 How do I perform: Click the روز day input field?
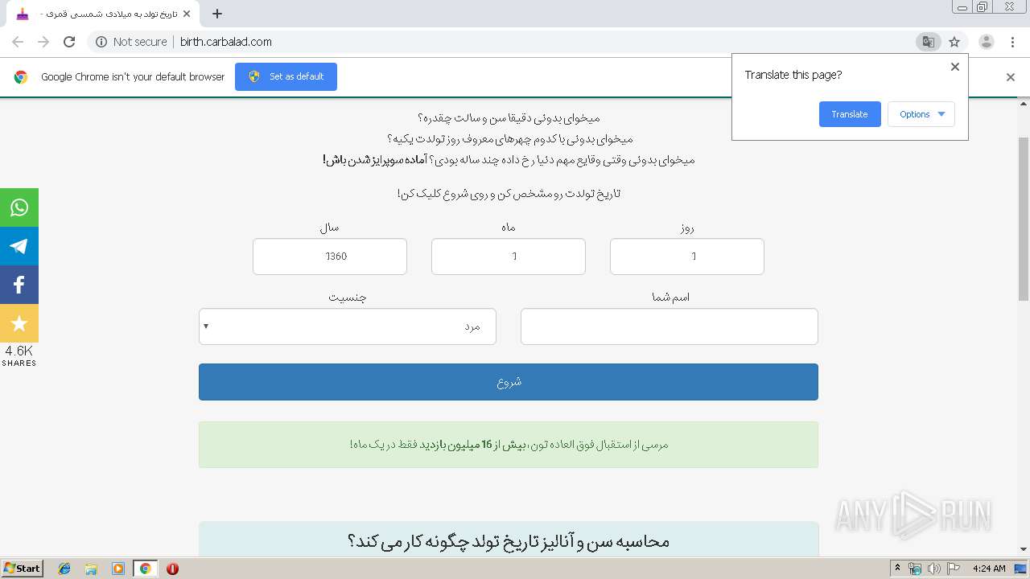click(687, 257)
